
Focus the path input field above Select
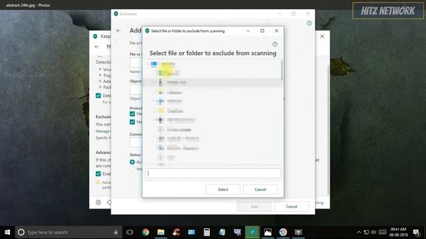(x=213, y=173)
